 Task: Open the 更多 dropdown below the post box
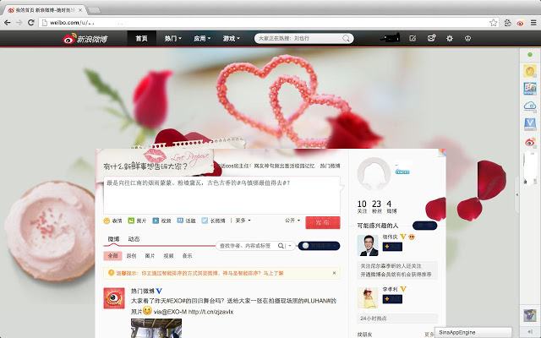click(243, 221)
